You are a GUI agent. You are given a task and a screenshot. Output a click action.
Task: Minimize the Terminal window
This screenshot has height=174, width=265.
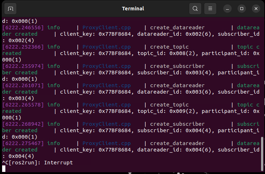[227, 9]
